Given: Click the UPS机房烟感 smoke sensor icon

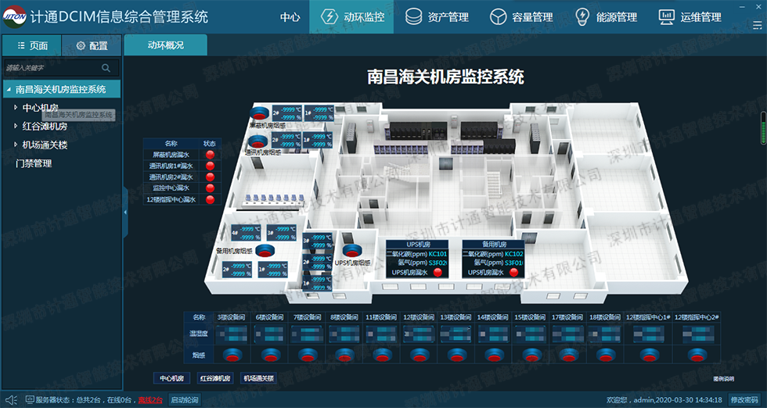Looking at the screenshot, I should point(350,252).
